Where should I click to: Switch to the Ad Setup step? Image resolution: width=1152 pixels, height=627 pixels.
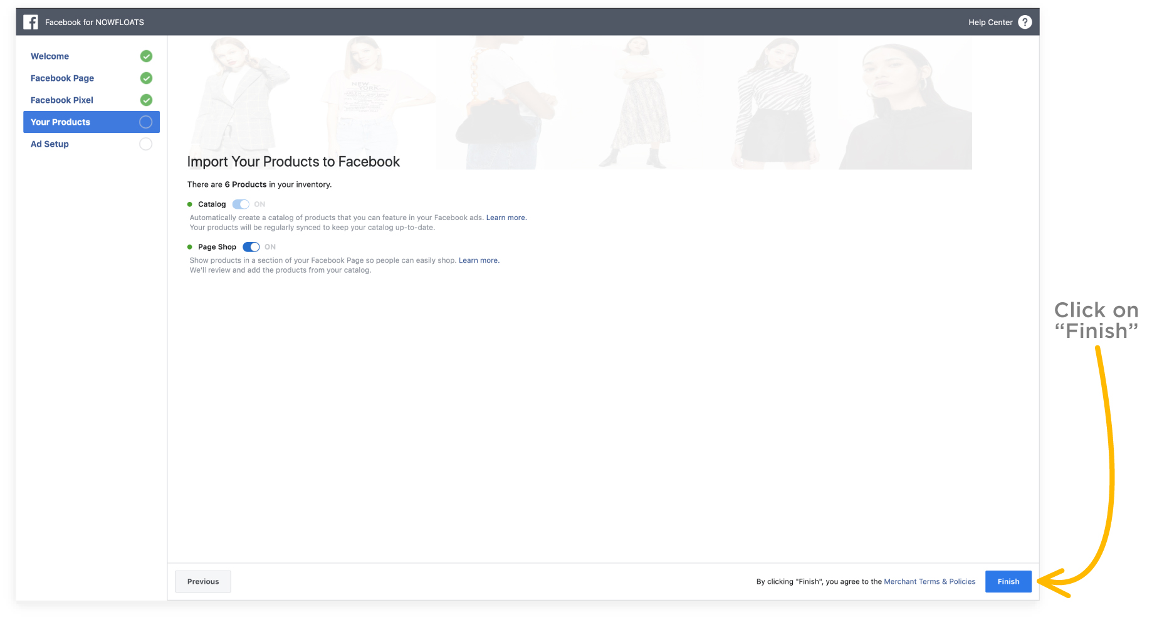50,144
